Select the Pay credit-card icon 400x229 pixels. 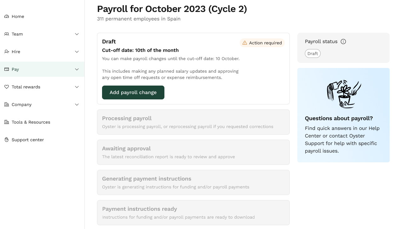pyautogui.click(x=7, y=69)
